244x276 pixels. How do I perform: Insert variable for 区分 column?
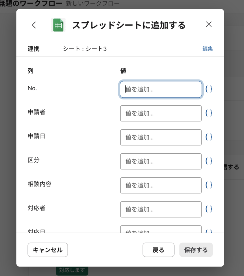(209, 161)
